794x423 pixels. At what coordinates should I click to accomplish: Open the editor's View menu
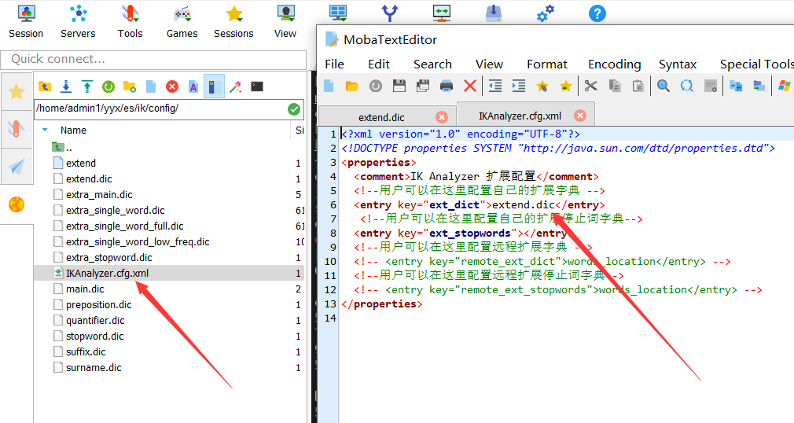coord(489,64)
